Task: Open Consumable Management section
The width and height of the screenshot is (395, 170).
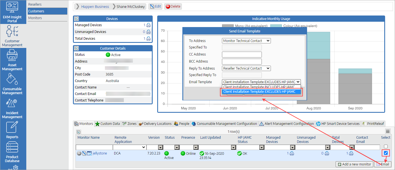Action: point(12,84)
